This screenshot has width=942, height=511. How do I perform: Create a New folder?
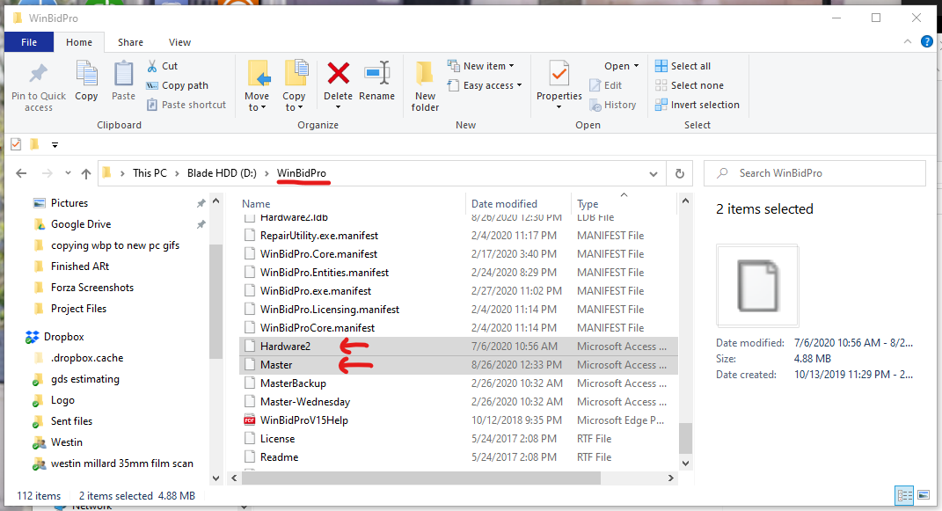pos(425,86)
